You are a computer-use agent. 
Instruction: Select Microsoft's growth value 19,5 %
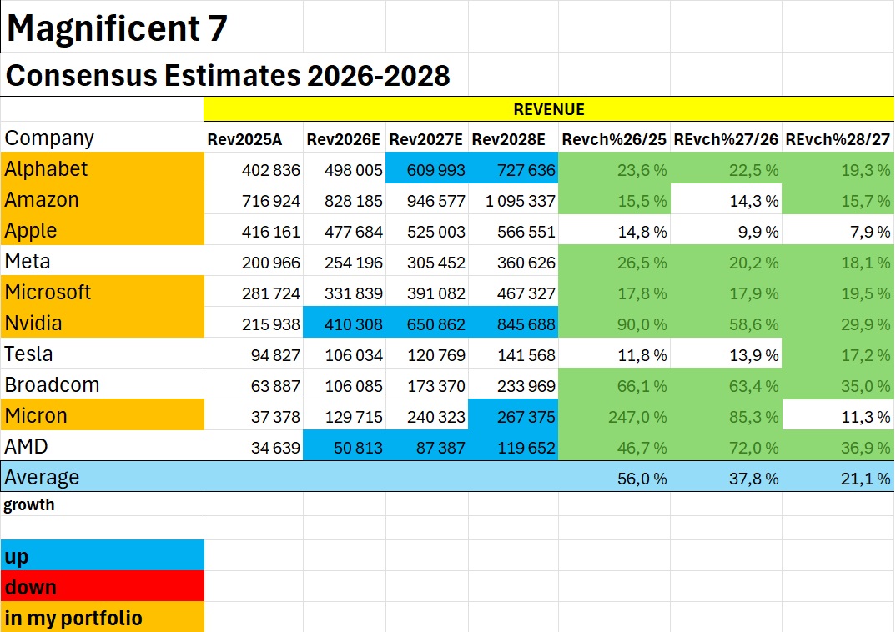pyautogui.click(x=838, y=293)
